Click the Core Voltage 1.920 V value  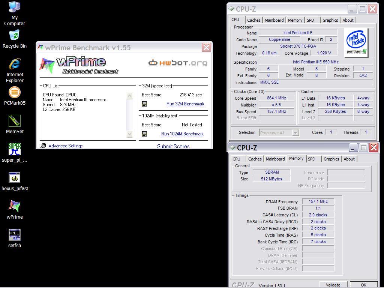click(x=324, y=53)
